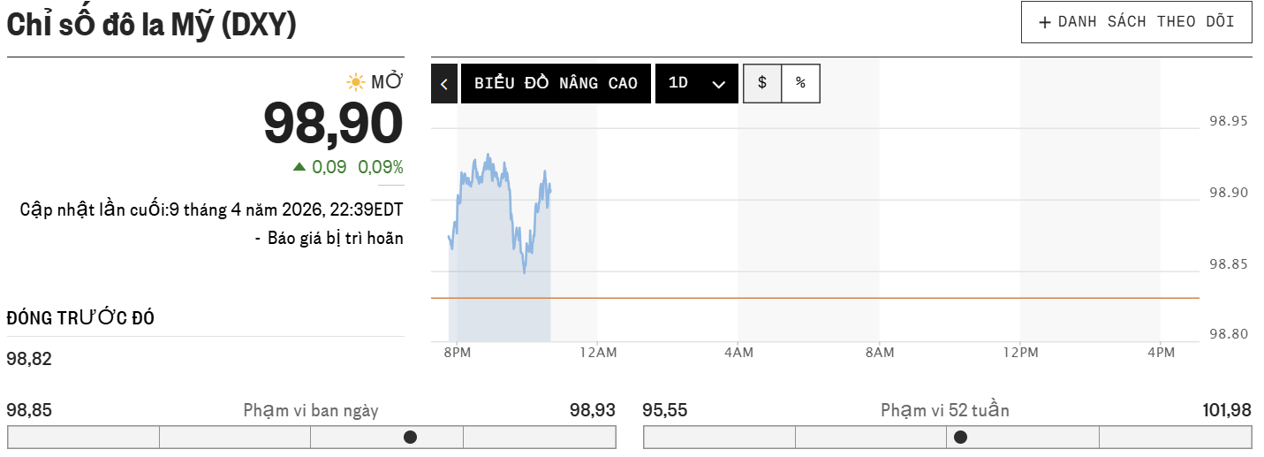
Task: Click the 4PM label on the time axis
Action: 1161,353
